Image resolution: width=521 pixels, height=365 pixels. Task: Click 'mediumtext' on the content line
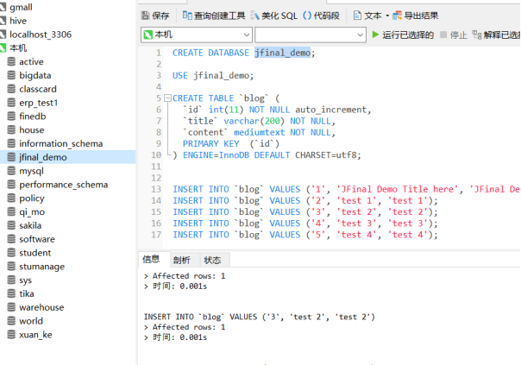[259, 132]
